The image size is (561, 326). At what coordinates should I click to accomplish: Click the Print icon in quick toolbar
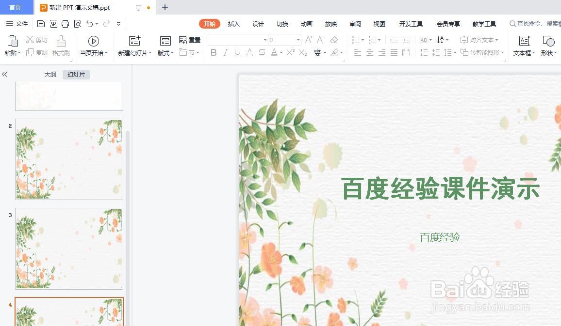coord(65,24)
